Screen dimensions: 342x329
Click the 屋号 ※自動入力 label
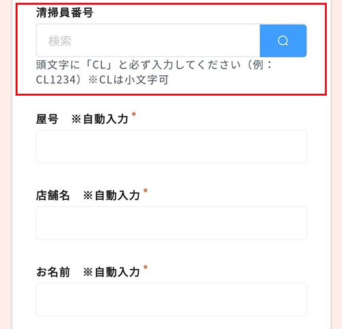tap(82, 119)
